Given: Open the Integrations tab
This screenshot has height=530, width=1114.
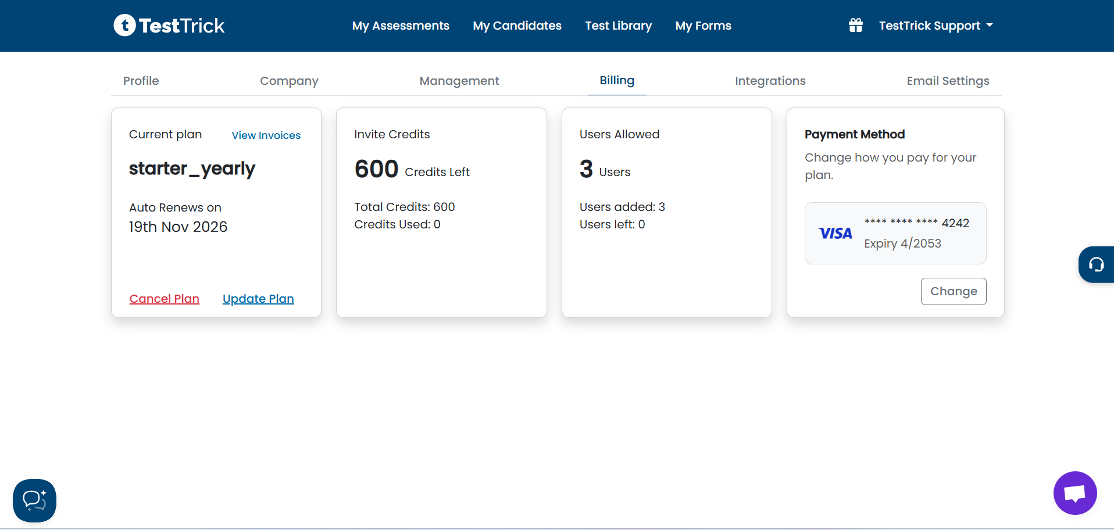Looking at the screenshot, I should [770, 81].
